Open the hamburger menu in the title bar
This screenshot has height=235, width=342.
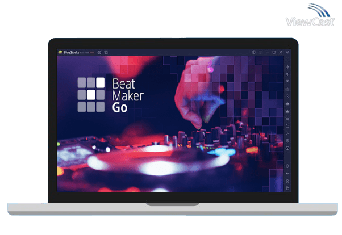(260, 52)
